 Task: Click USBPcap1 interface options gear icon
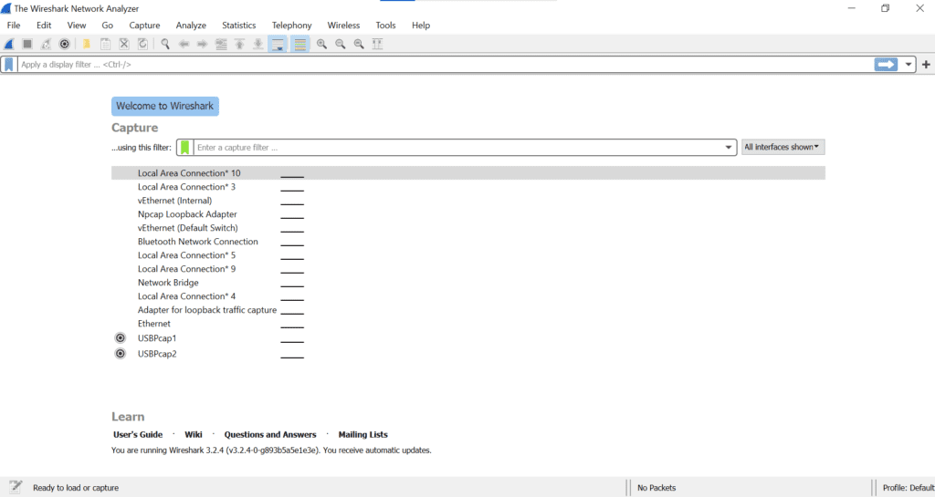coord(121,338)
